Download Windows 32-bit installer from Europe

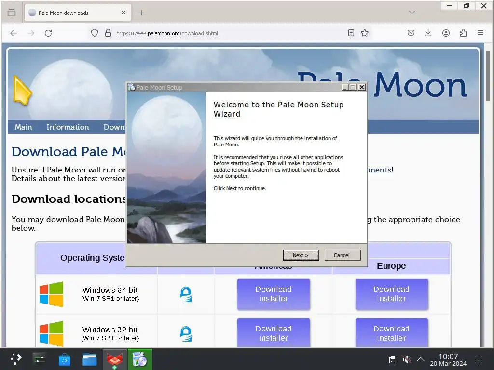tap(392, 333)
